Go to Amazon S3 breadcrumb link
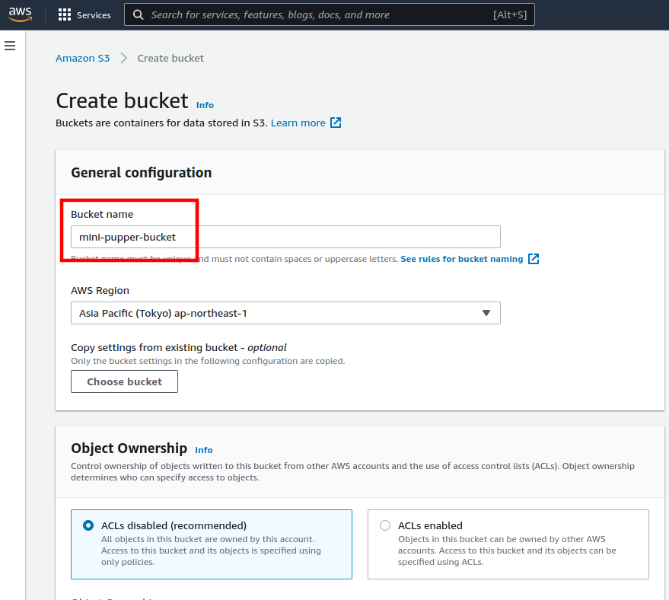The height and width of the screenshot is (600, 669). tap(83, 58)
